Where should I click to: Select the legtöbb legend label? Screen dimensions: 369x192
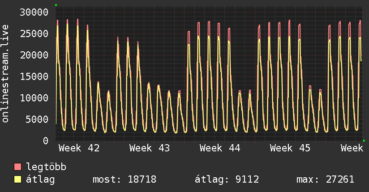(47, 167)
